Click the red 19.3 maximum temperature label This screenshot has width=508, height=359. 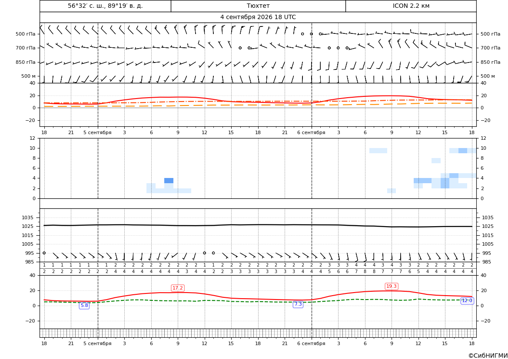point(392,286)
